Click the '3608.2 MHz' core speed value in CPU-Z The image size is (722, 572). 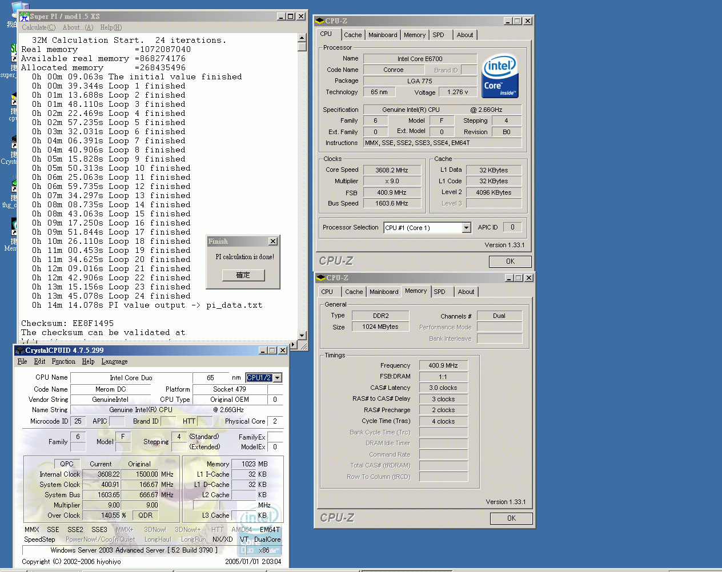pos(392,170)
